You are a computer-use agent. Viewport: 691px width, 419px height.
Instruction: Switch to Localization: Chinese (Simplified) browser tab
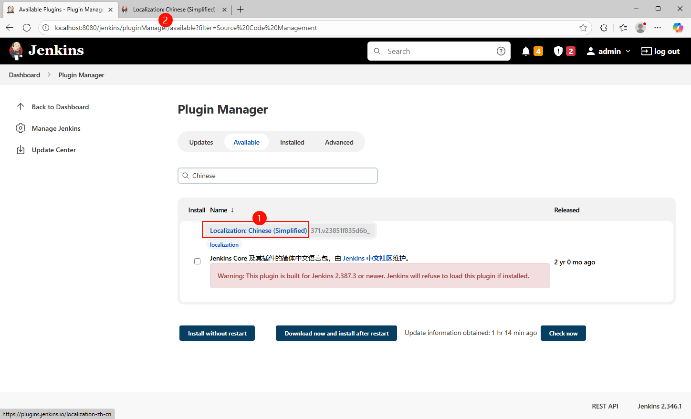[174, 10]
